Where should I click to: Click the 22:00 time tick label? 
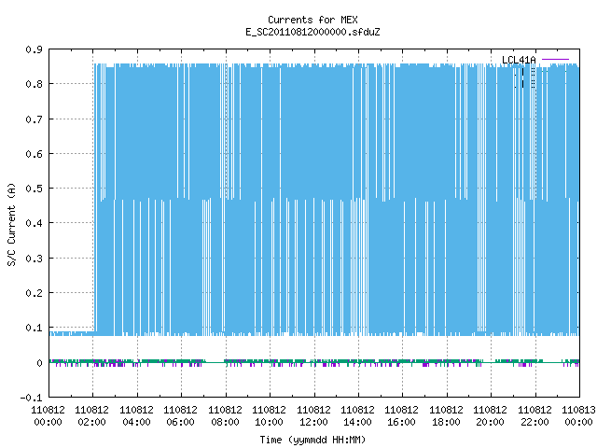pos(535,422)
